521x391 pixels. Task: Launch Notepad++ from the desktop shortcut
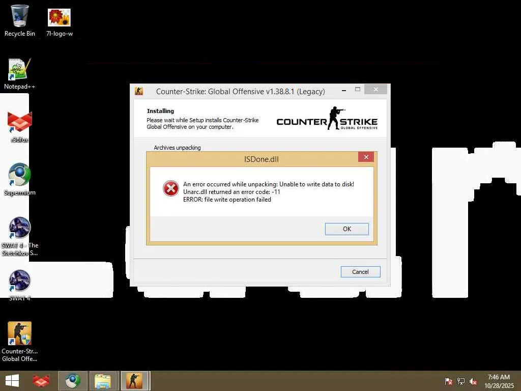[20, 74]
